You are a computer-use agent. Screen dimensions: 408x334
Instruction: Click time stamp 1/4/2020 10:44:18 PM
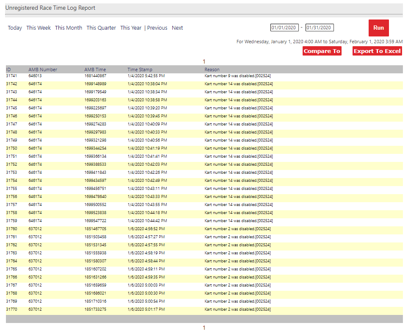pyautogui.click(x=147, y=213)
